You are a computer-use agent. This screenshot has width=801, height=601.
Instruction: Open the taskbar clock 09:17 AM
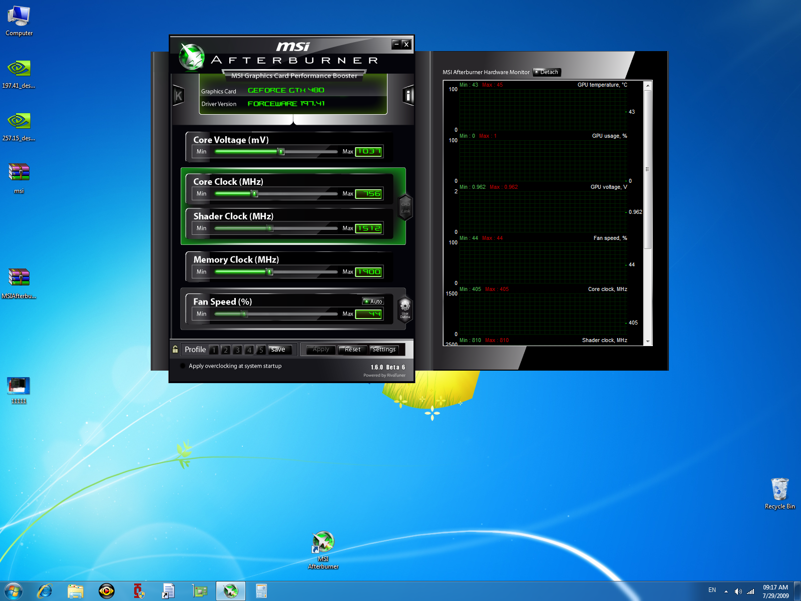(775, 591)
